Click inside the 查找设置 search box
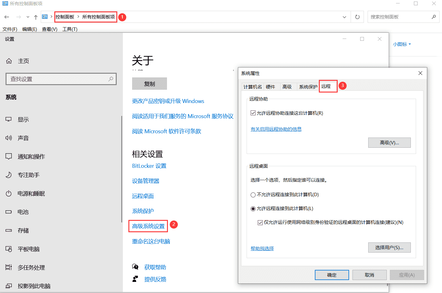Image resolution: width=442 pixels, height=293 pixels. click(61, 79)
